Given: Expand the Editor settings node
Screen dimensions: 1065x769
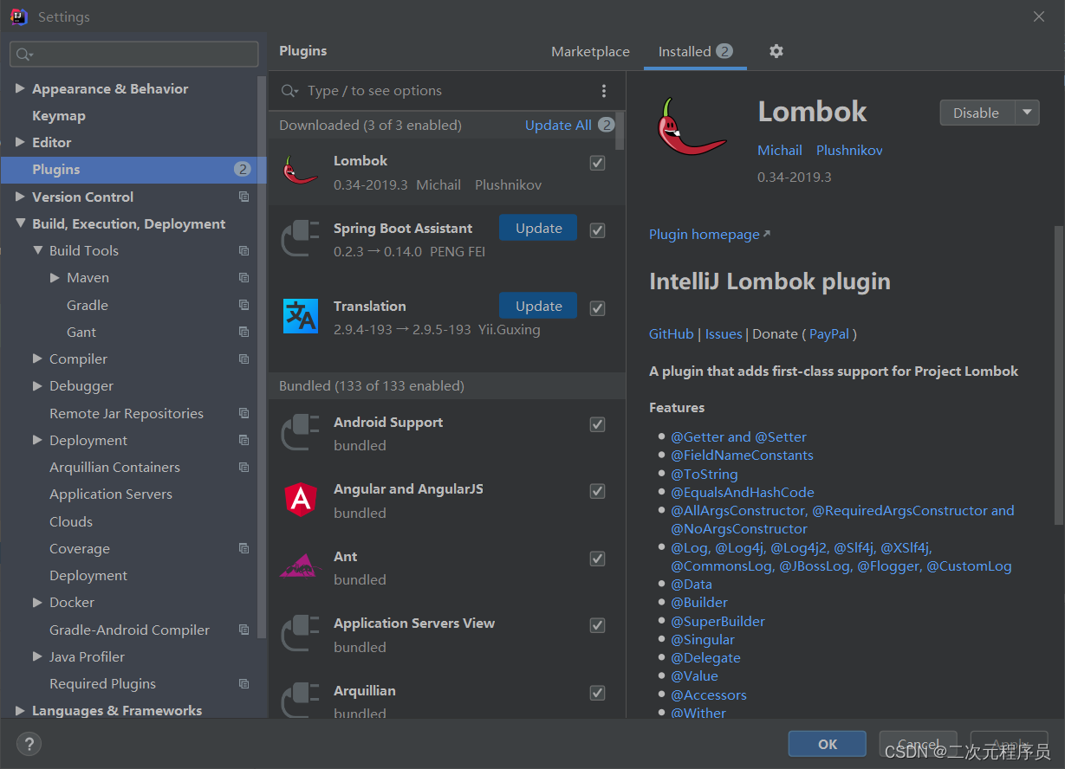Looking at the screenshot, I should coord(20,142).
